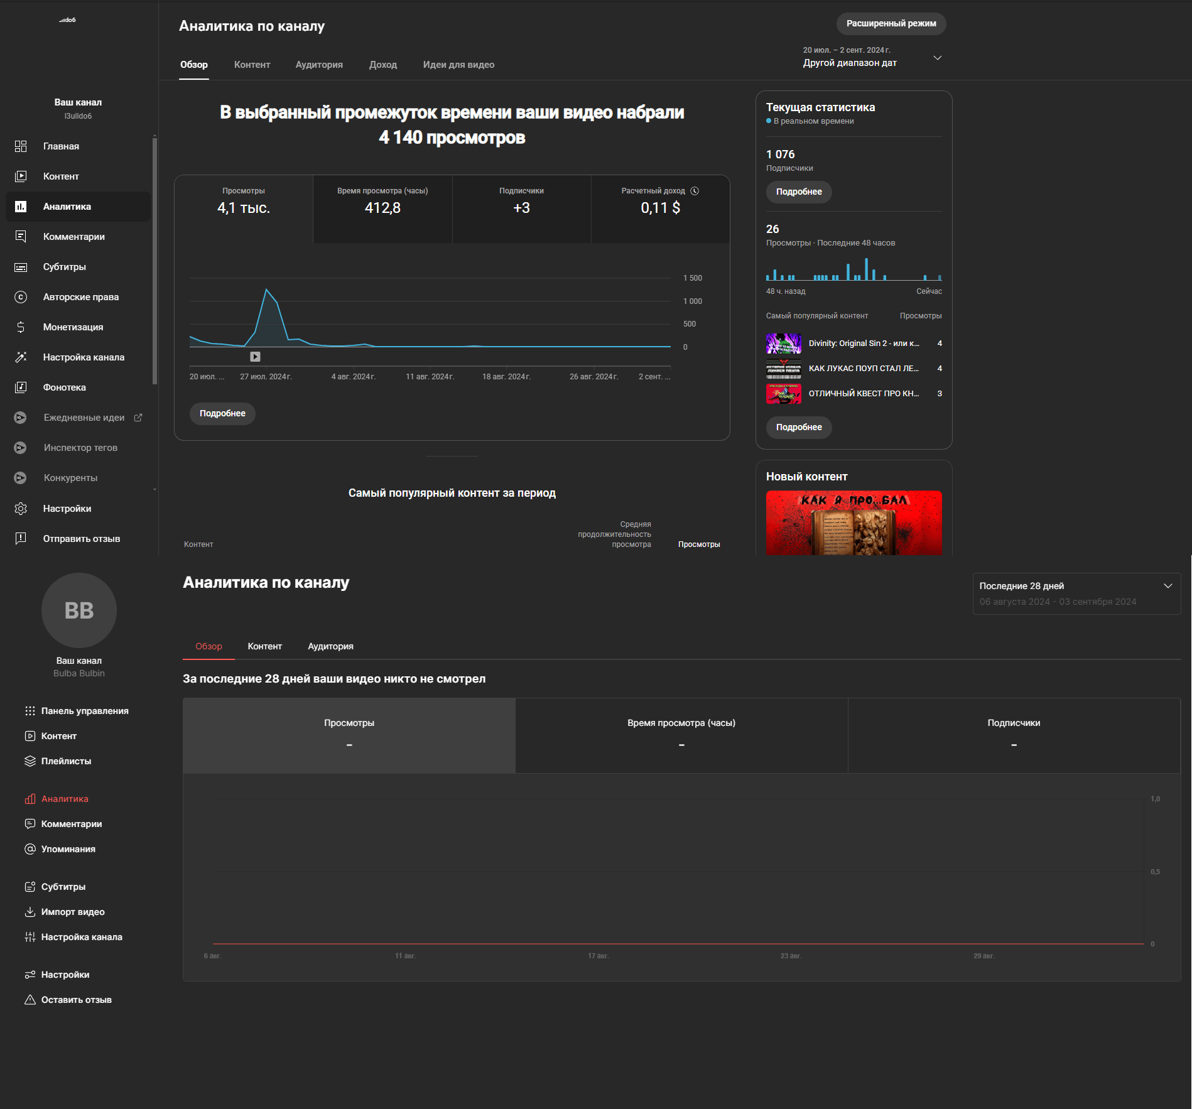Open the Монетизация section in the sidebar
1192x1109 pixels.
[21, 327]
